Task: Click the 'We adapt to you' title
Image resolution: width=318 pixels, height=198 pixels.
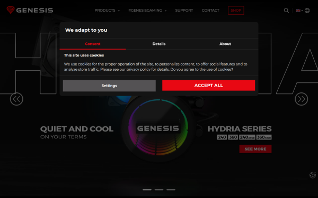Action: [86, 30]
